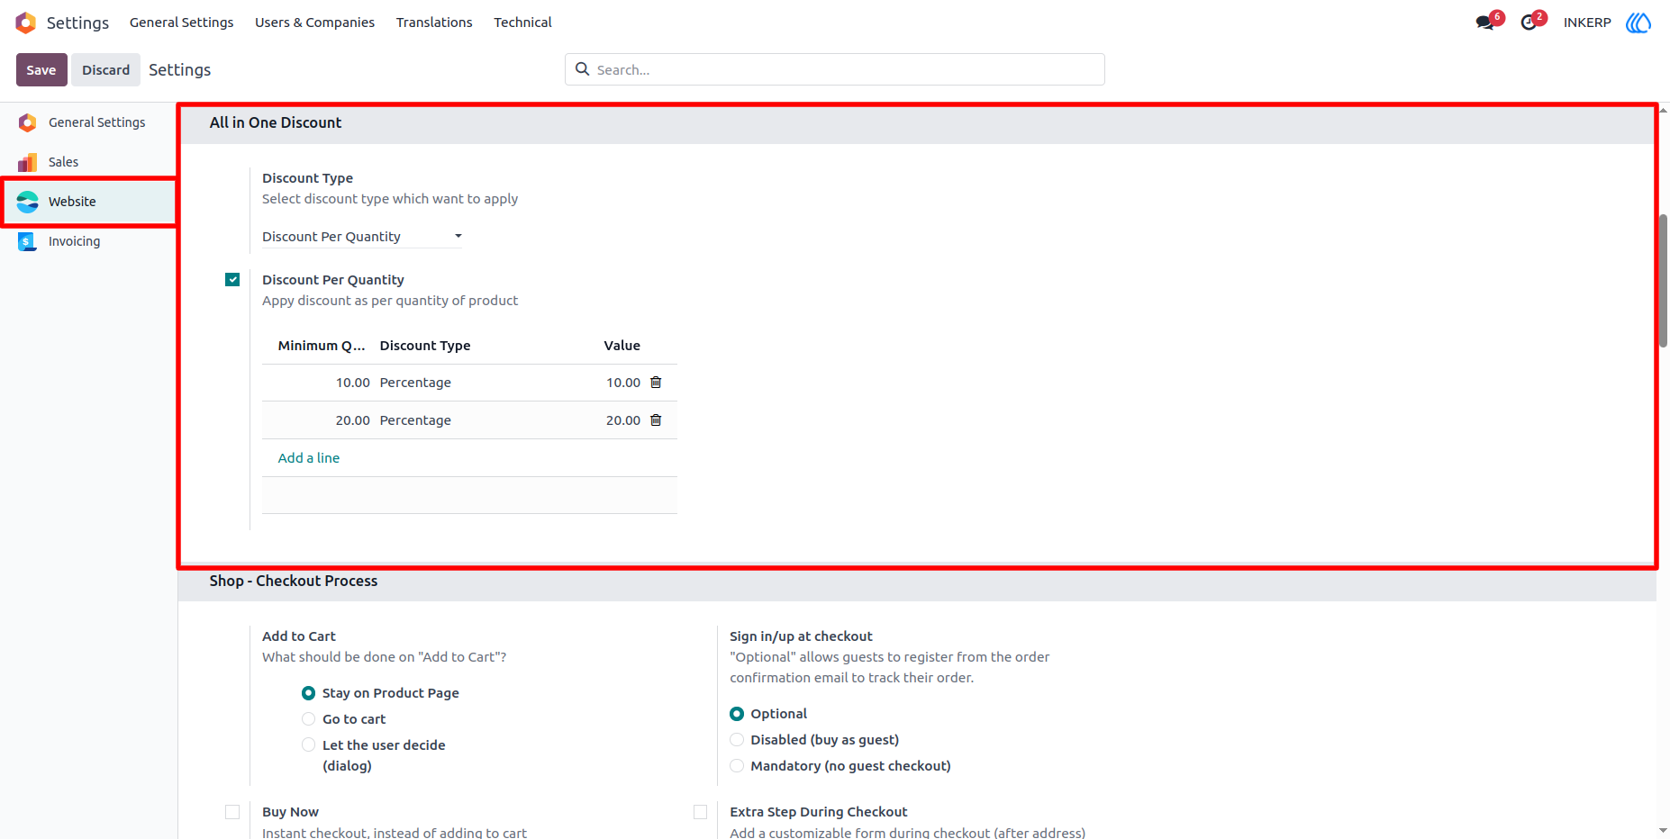Select the Go to cart radio option

point(308,719)
